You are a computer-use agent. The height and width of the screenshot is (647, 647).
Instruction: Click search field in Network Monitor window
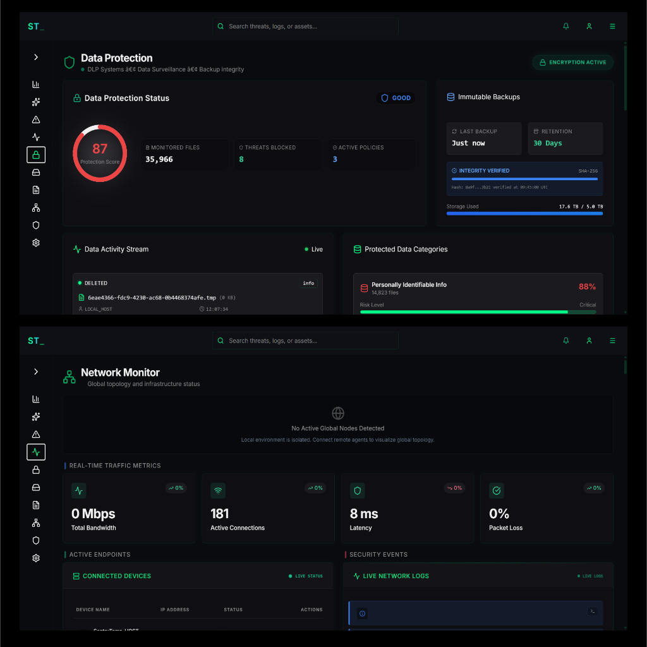305,341
